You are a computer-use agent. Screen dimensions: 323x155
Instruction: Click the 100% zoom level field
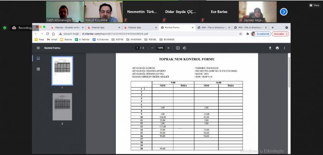tap(160, 48)
